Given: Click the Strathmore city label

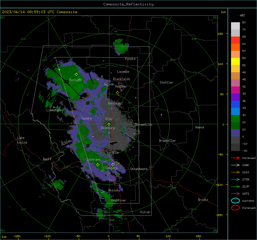Looking at the screenshot, I should click(x=139, y=169).
